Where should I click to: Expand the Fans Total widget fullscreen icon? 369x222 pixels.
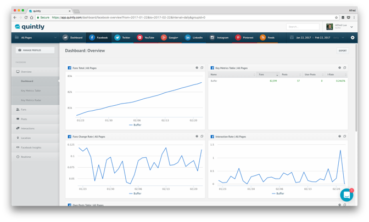click(x=202, y=67)
